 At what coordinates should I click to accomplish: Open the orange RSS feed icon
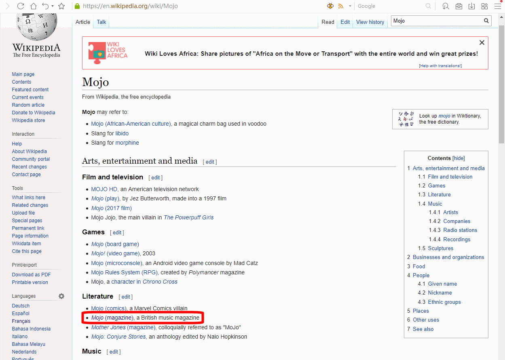point(341,6)
